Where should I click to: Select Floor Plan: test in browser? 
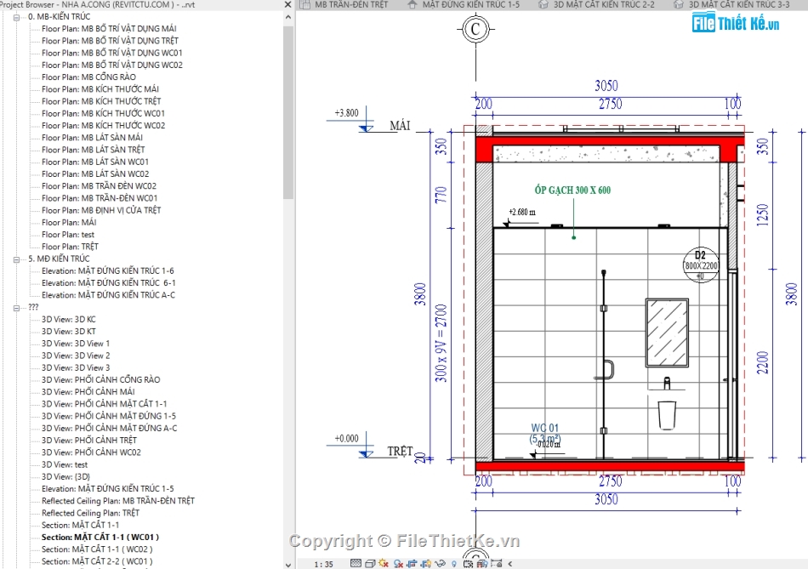click(68, 235)
